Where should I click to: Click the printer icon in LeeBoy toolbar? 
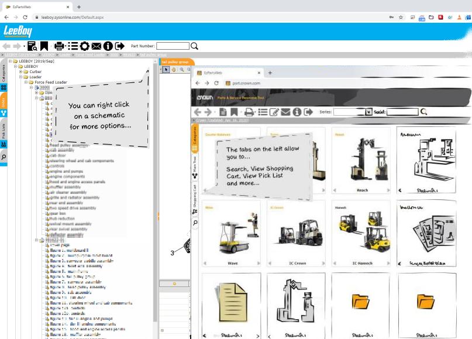tap(59, 46)
